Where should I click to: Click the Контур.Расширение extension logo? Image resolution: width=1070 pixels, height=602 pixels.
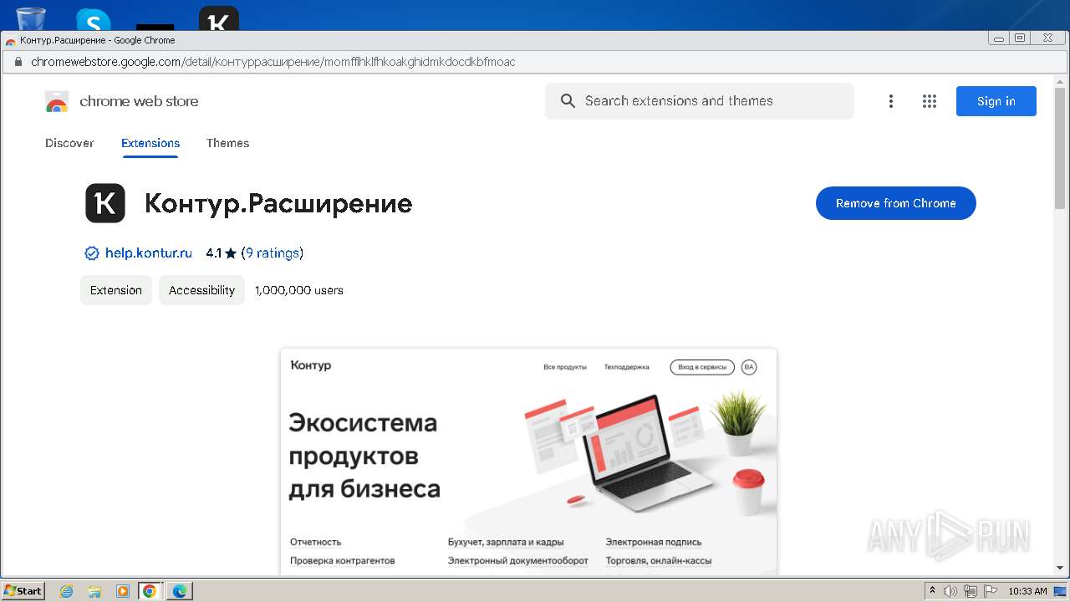click(x=105, y=203)
